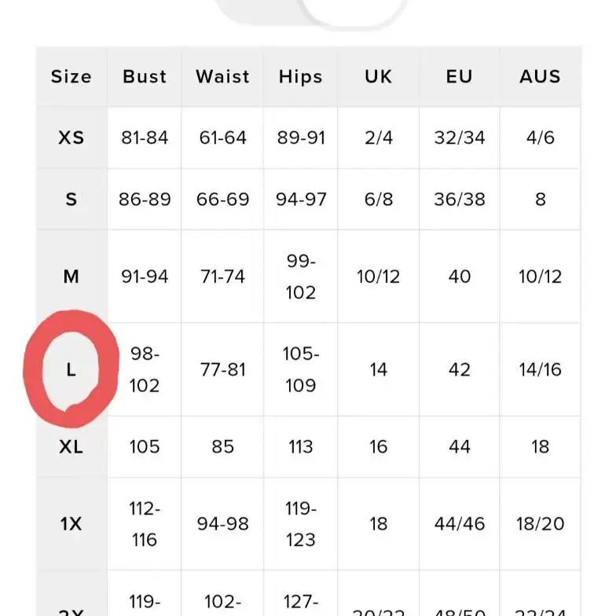
Task: Click the UK column header
Action: tap(379, 76)
